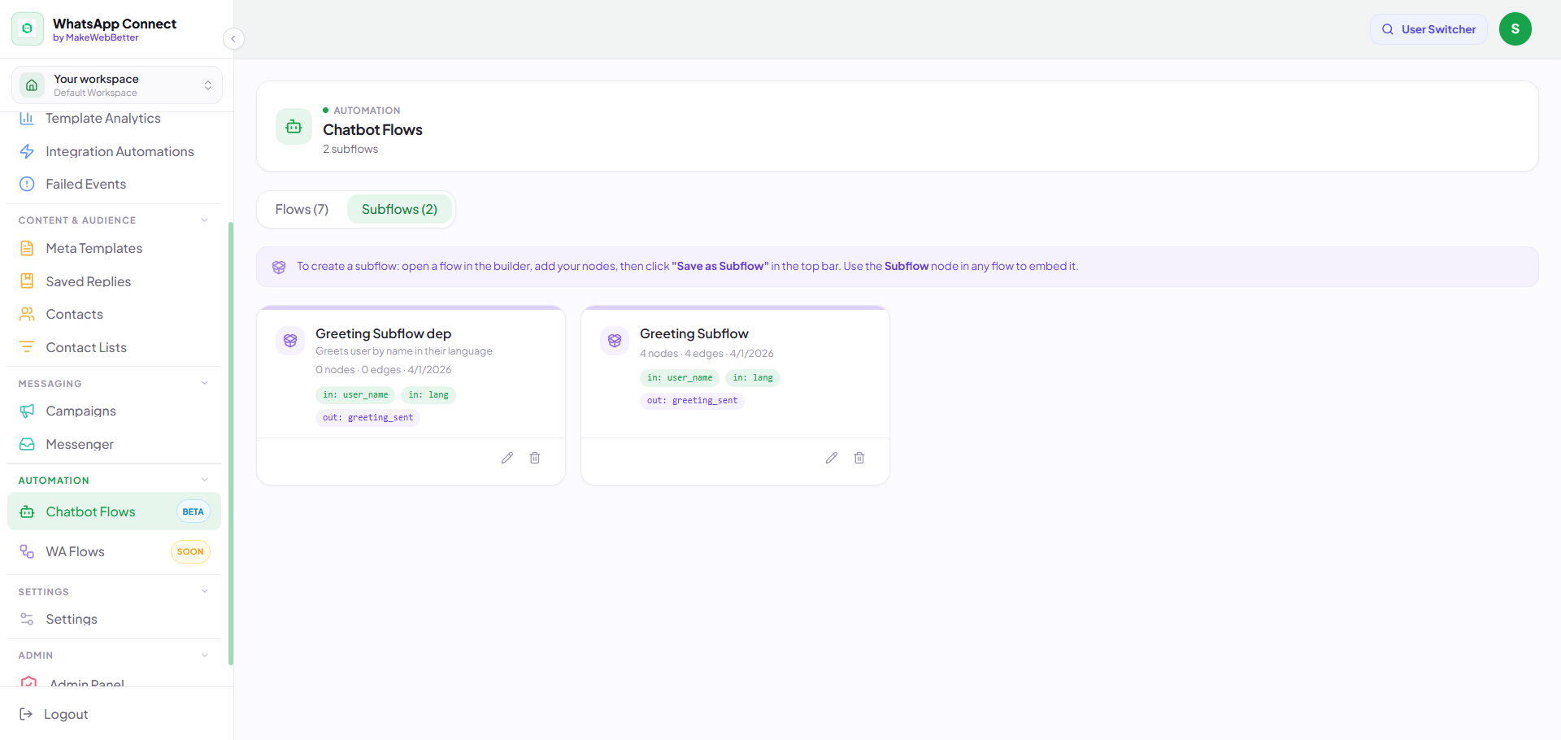This screenshot has height=740, width=1561.
Task: Collapse the Admin section
Action: point(205,655)
